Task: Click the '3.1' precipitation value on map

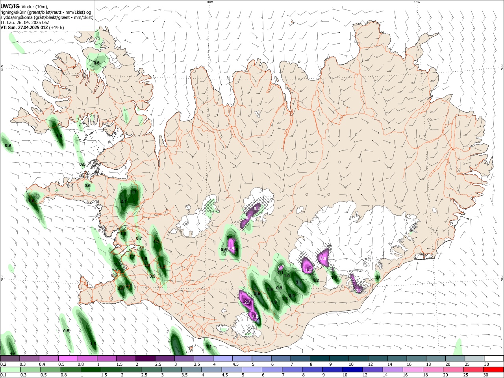Action: coord(298,283)
